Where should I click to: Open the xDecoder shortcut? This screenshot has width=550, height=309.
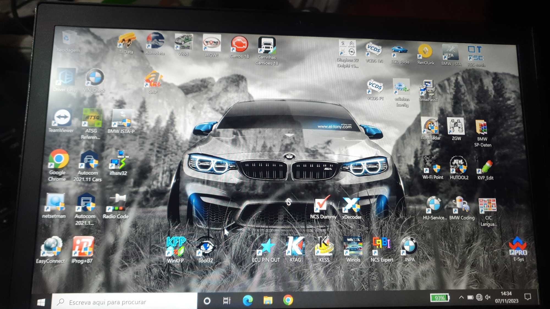click(x=351, y=208)
